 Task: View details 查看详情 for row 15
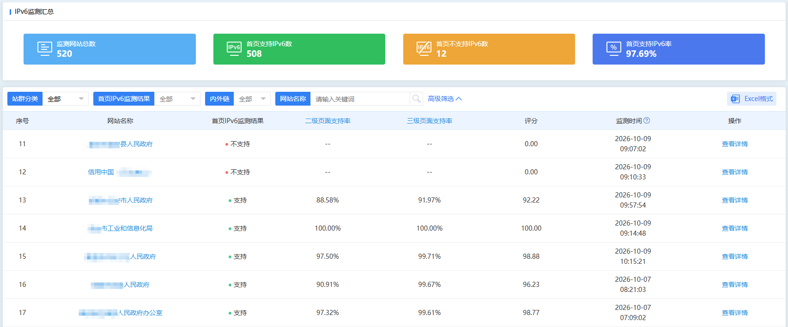(x=734, y=256)
